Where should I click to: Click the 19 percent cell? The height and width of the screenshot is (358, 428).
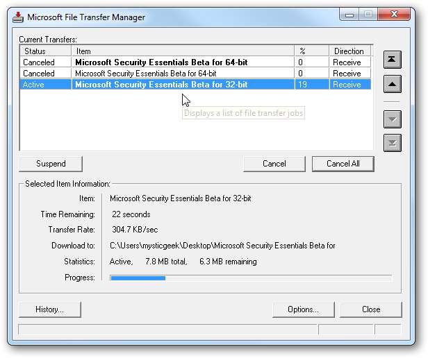pyautogui.click(x=312, y=85)
